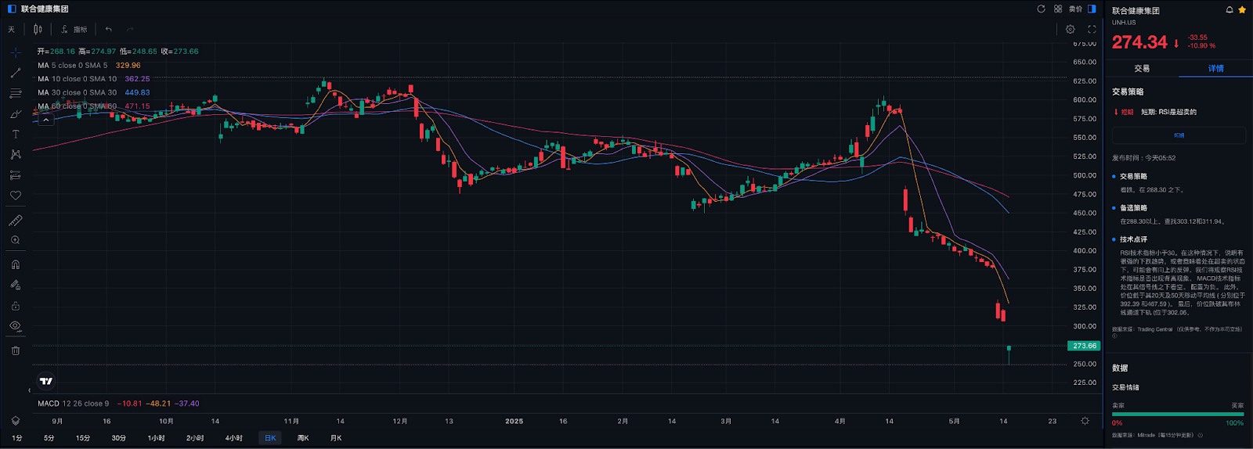The image size is (1253, 449).
Task: Click the short-term strategy button
Action: [1179, 135]
